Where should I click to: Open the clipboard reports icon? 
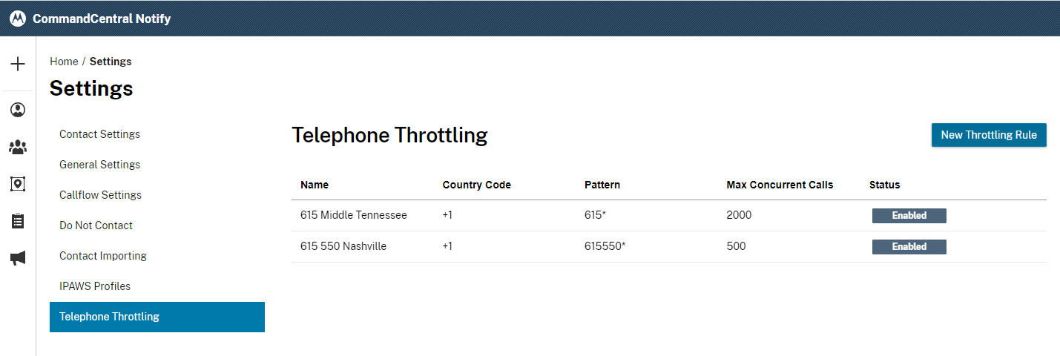click(x=18, y=221)
